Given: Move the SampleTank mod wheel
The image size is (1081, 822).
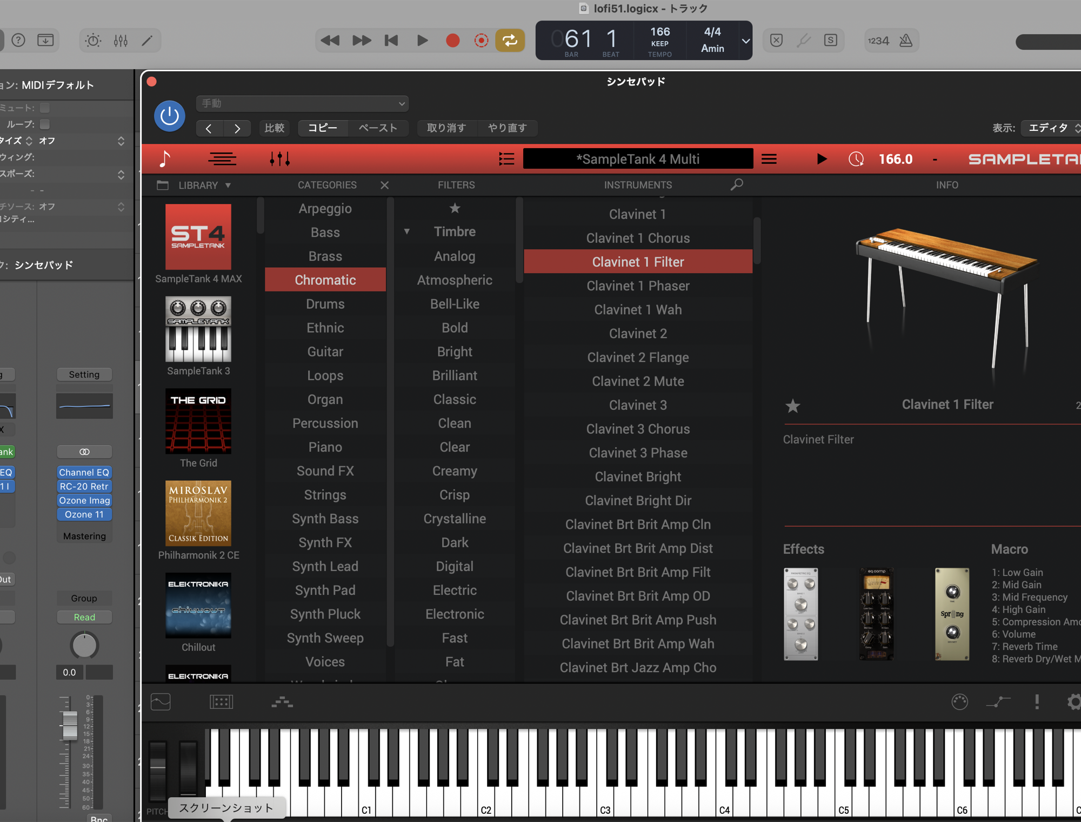Looking at the screenshot, I should tap(188, 770).
